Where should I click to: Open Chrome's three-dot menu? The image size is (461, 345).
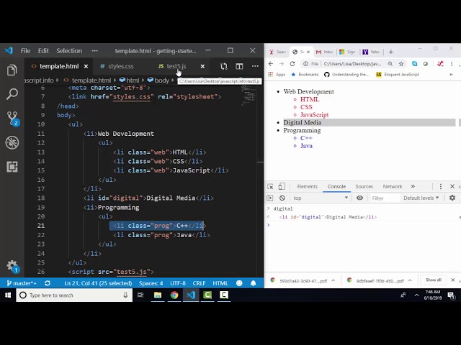coord(452,64)
